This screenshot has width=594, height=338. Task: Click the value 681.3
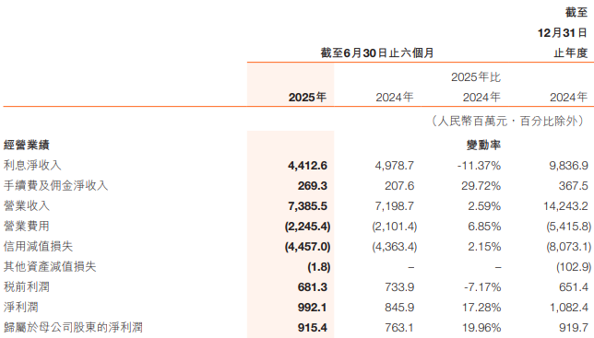[x=313, y=287]
